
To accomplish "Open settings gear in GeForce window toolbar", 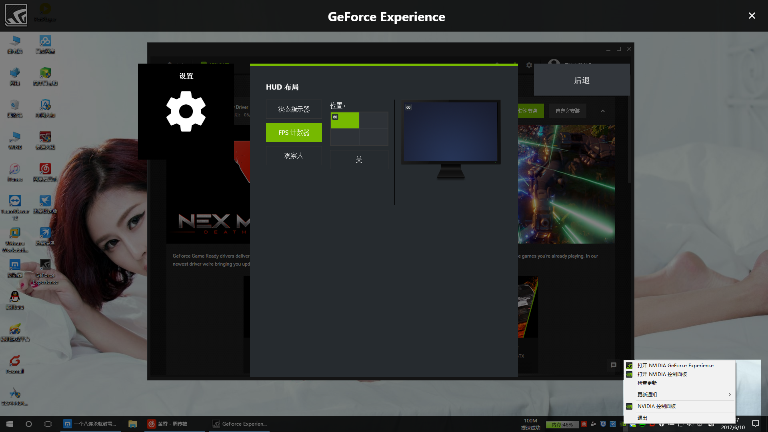I will pos(529,65).
